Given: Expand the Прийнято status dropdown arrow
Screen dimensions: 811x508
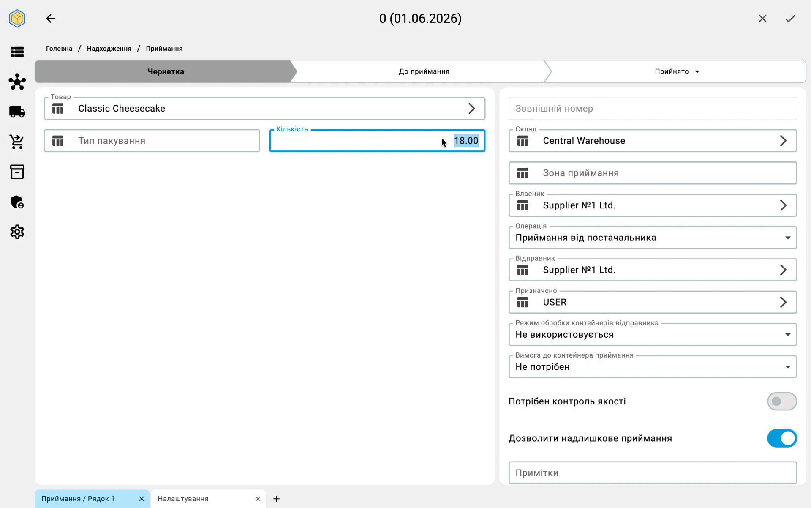Looking at the screenshot, I should (697, 71).
